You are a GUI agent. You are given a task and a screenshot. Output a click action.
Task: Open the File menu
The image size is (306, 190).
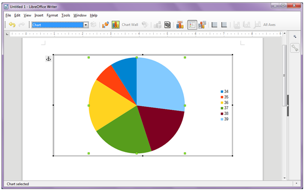[x=8, y=15]
